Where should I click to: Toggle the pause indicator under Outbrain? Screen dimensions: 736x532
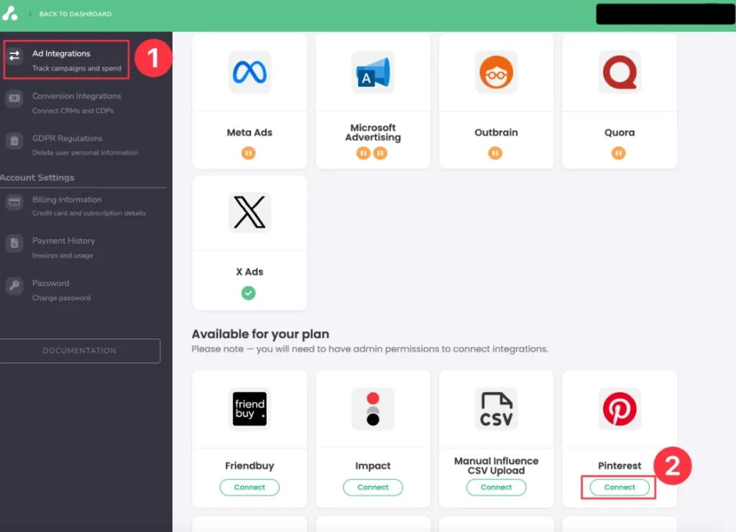click(495, 152)
